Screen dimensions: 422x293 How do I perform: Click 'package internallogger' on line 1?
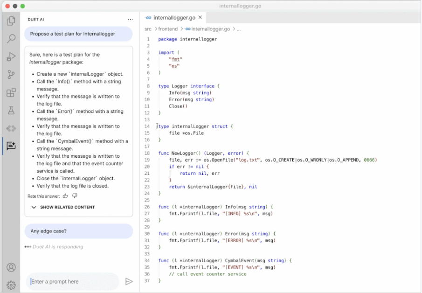click(187, 39)
